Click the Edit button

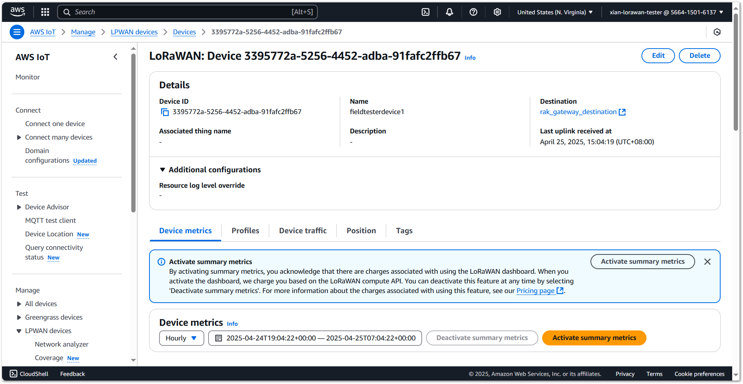point(658,56)
